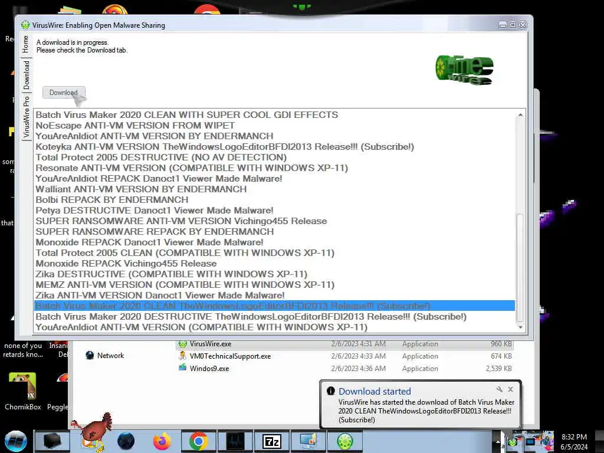Select Bolbi REPACK BY ENDERMANCH
Viewport: 604px width, 453px height.
click(275, 200)
